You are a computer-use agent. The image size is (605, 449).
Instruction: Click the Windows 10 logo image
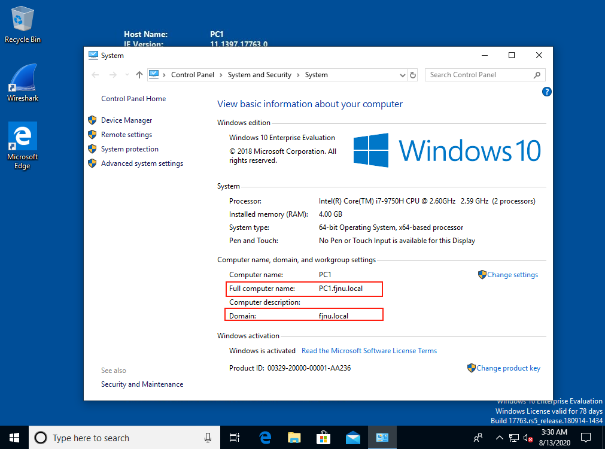point(447,150)
